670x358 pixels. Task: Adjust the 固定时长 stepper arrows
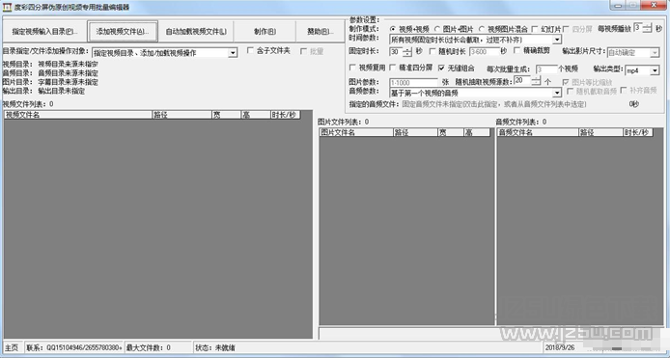(x=407, y=52)
